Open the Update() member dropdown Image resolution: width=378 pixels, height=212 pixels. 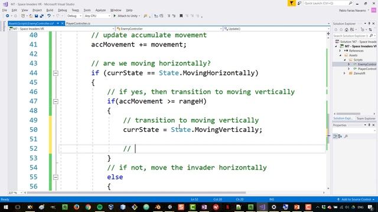click(x=276, y=29)
